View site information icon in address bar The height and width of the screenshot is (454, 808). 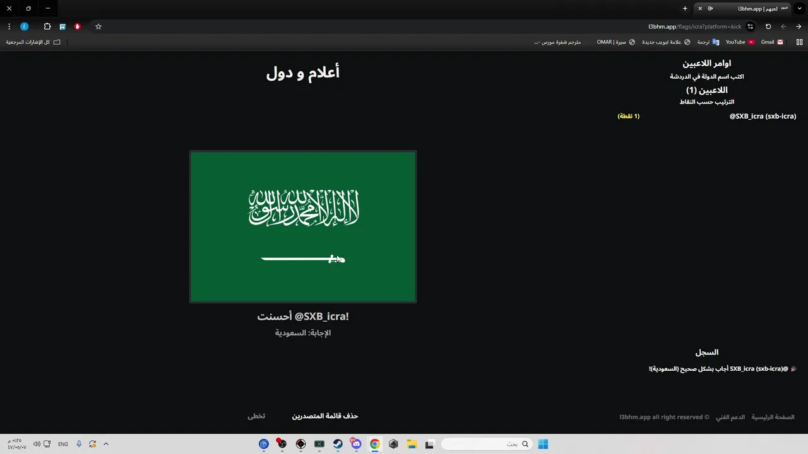(x=750, y=26)
